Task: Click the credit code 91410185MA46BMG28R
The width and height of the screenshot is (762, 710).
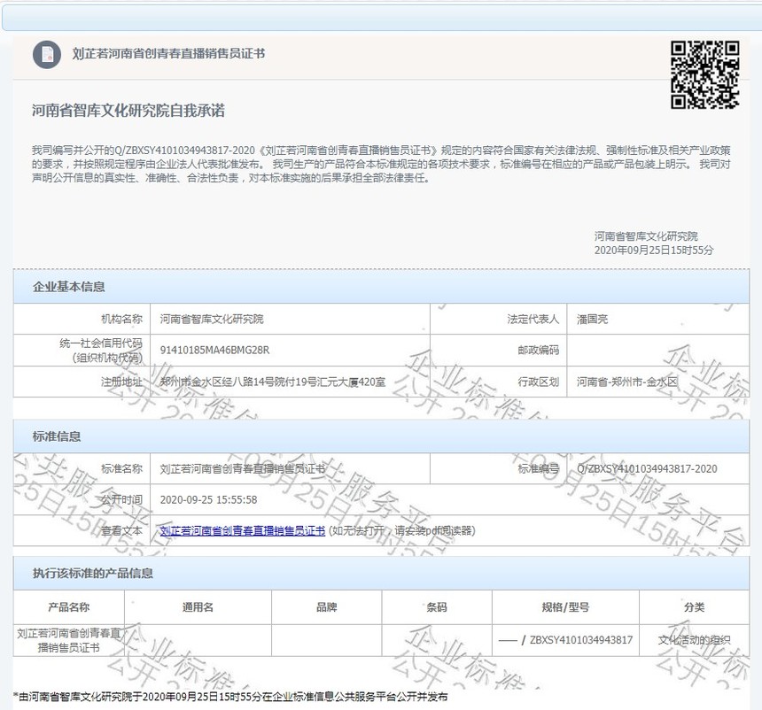Action: coord(214,351)
